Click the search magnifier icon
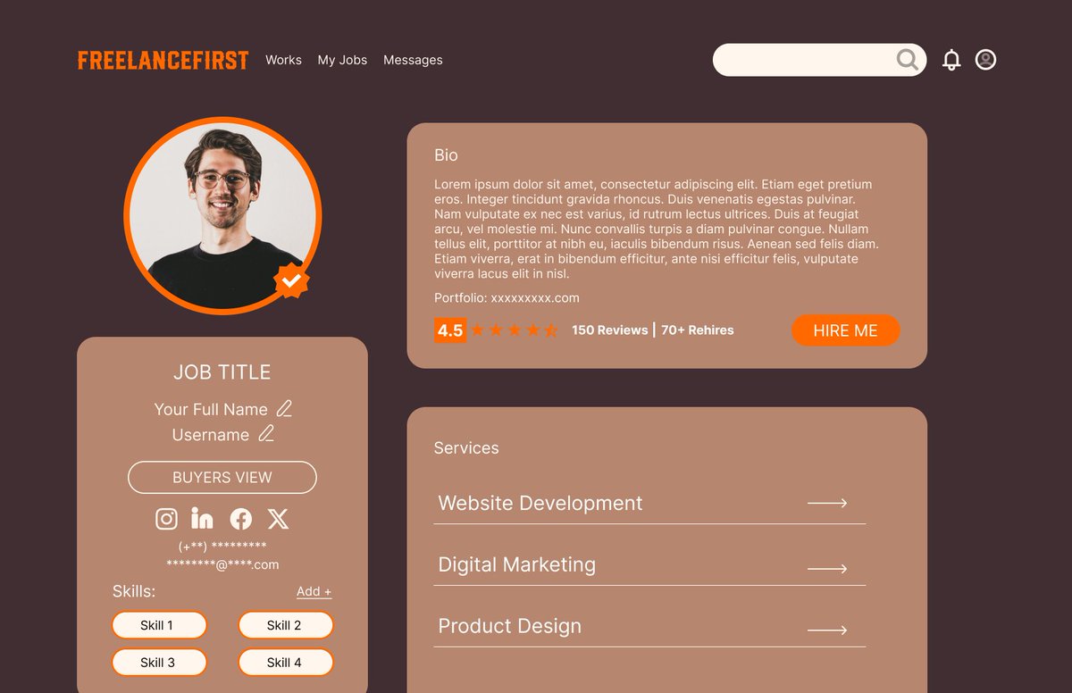 (x=908, y=60)
